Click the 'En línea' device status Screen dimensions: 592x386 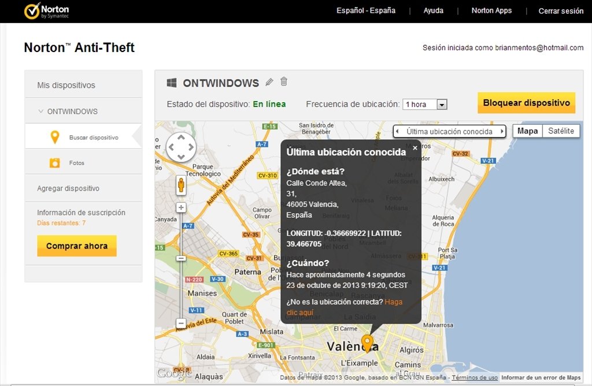click(x=269, y=104)
